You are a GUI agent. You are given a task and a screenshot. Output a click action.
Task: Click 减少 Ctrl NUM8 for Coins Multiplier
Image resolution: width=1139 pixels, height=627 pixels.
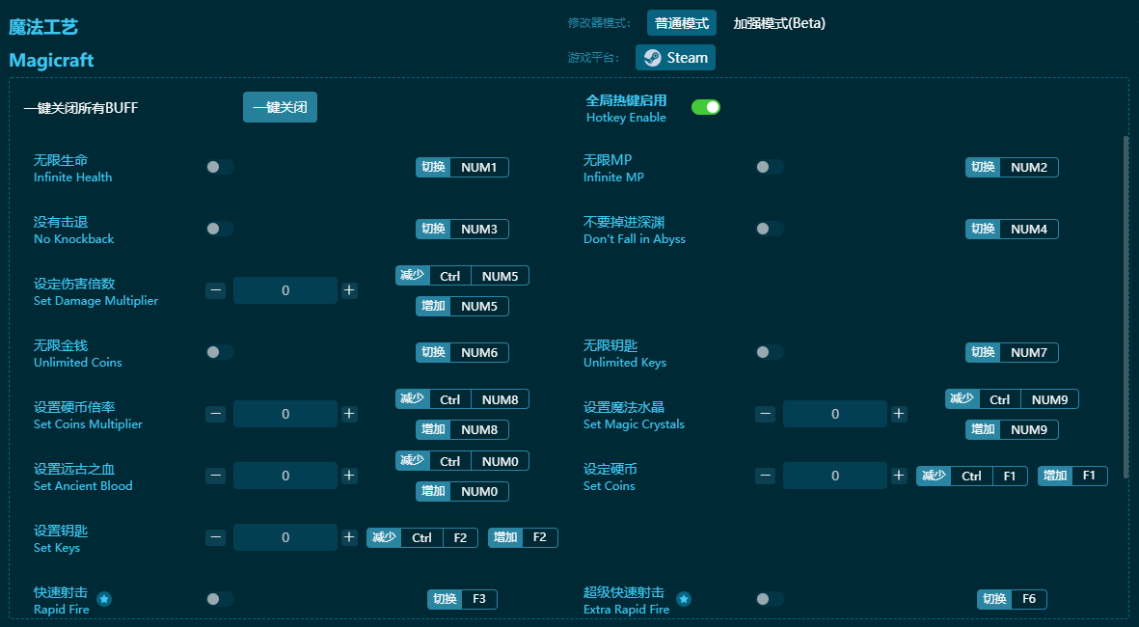[x=460, y=398]
